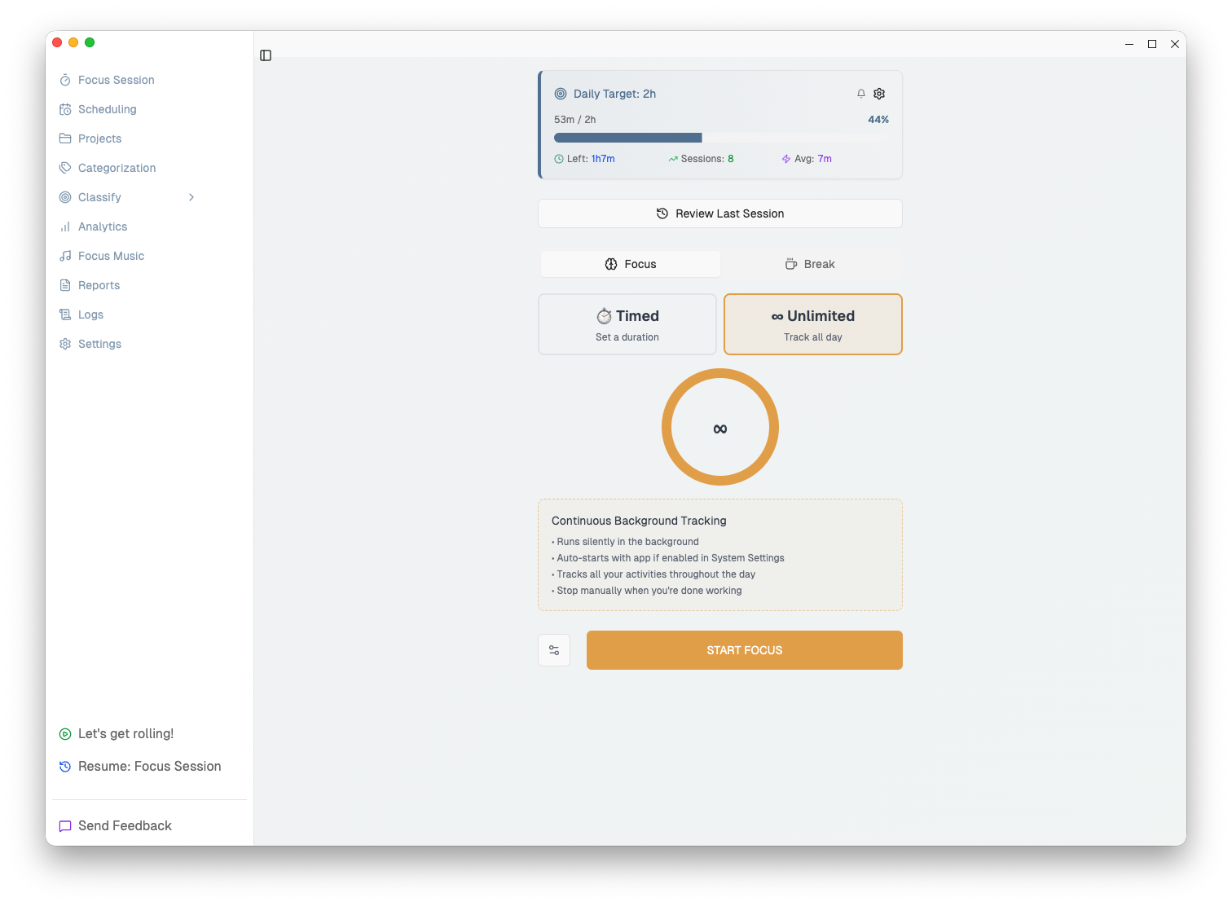
Task: Click the sidebar collapse toggle icon
Action: point(266,55)
